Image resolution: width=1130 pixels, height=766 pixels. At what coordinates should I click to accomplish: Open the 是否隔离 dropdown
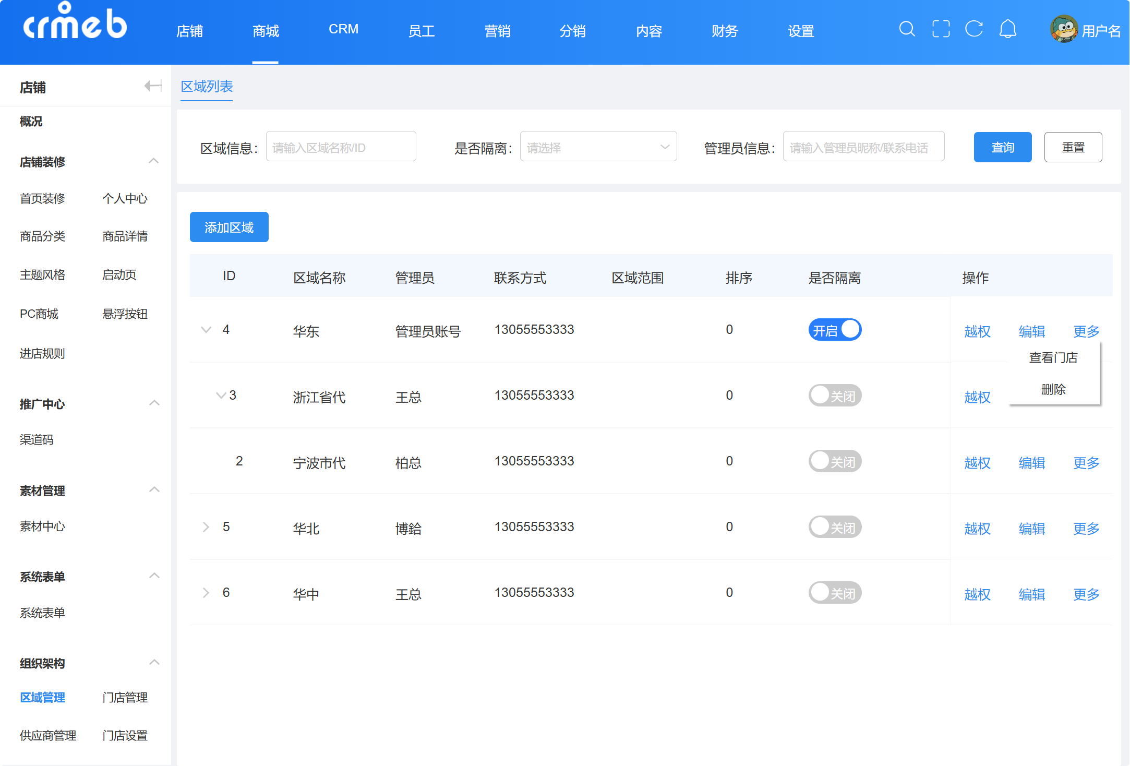pos(598,147)
